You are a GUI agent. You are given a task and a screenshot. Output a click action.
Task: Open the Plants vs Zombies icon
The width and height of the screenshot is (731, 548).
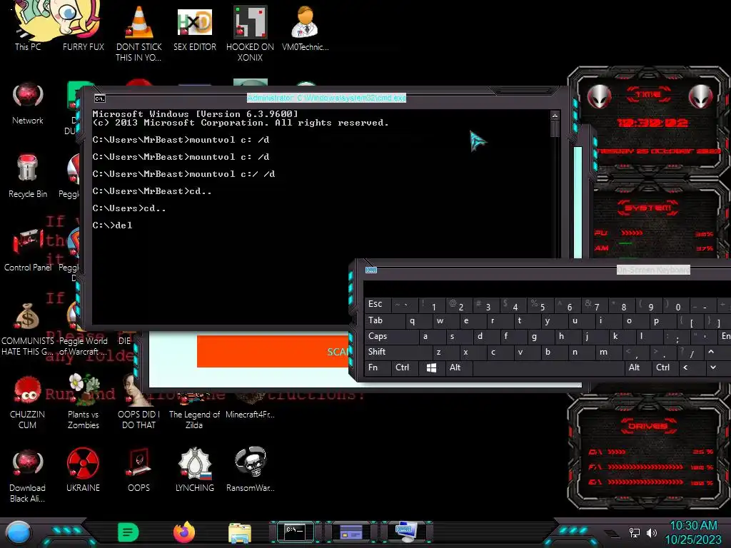click(83, 402)
